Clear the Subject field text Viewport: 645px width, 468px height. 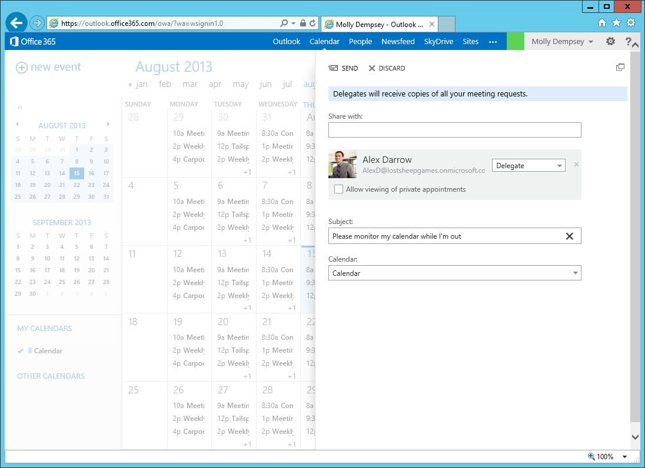pos(569,236)
